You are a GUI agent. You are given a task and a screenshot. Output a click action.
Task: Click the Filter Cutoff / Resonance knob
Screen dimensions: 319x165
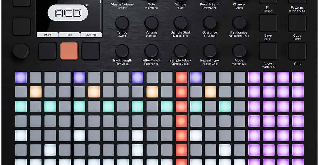pos(151,51)
